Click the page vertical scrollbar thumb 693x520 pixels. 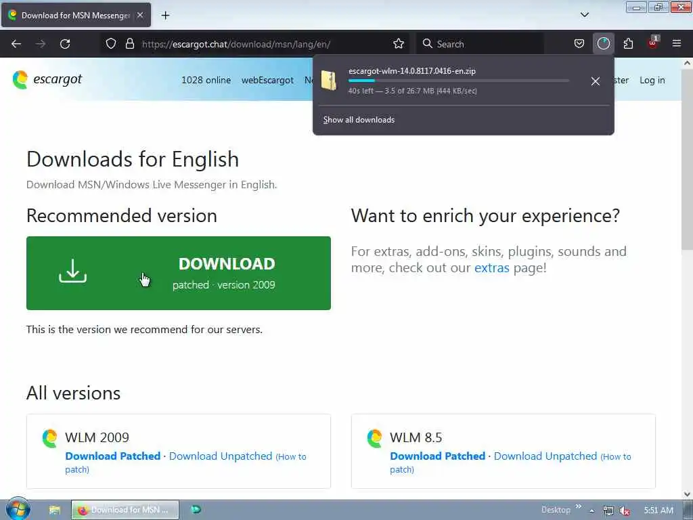[x=687, y=159]
